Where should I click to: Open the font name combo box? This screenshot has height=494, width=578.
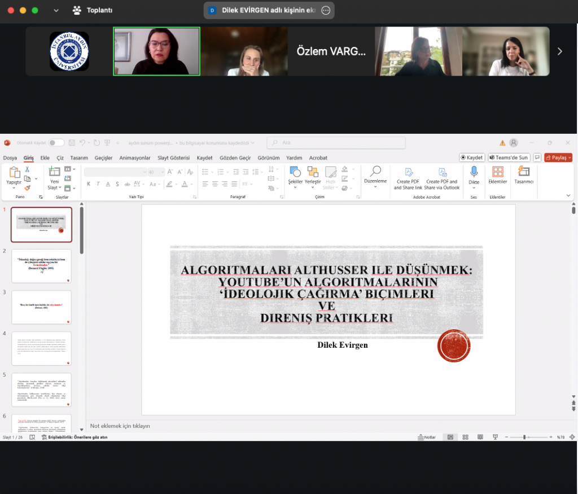point(115,172)
